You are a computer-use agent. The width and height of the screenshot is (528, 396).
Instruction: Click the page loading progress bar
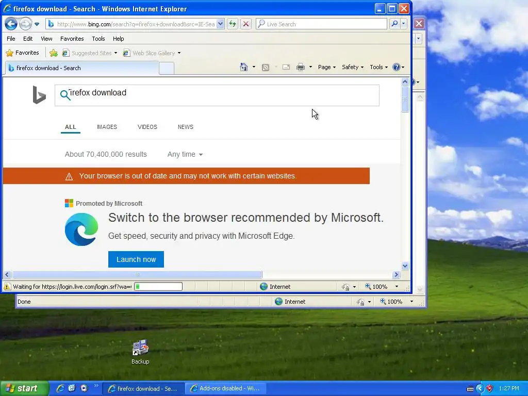point(158,287)
